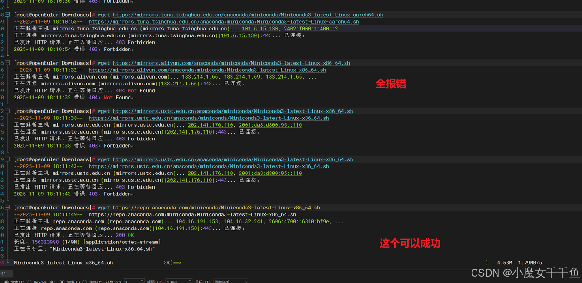This screenshot has height=283, width=582.
Task: Click the 正在保存至 Miniconda3-latest-Linux-x86_64.sh line
Action: 85,249
